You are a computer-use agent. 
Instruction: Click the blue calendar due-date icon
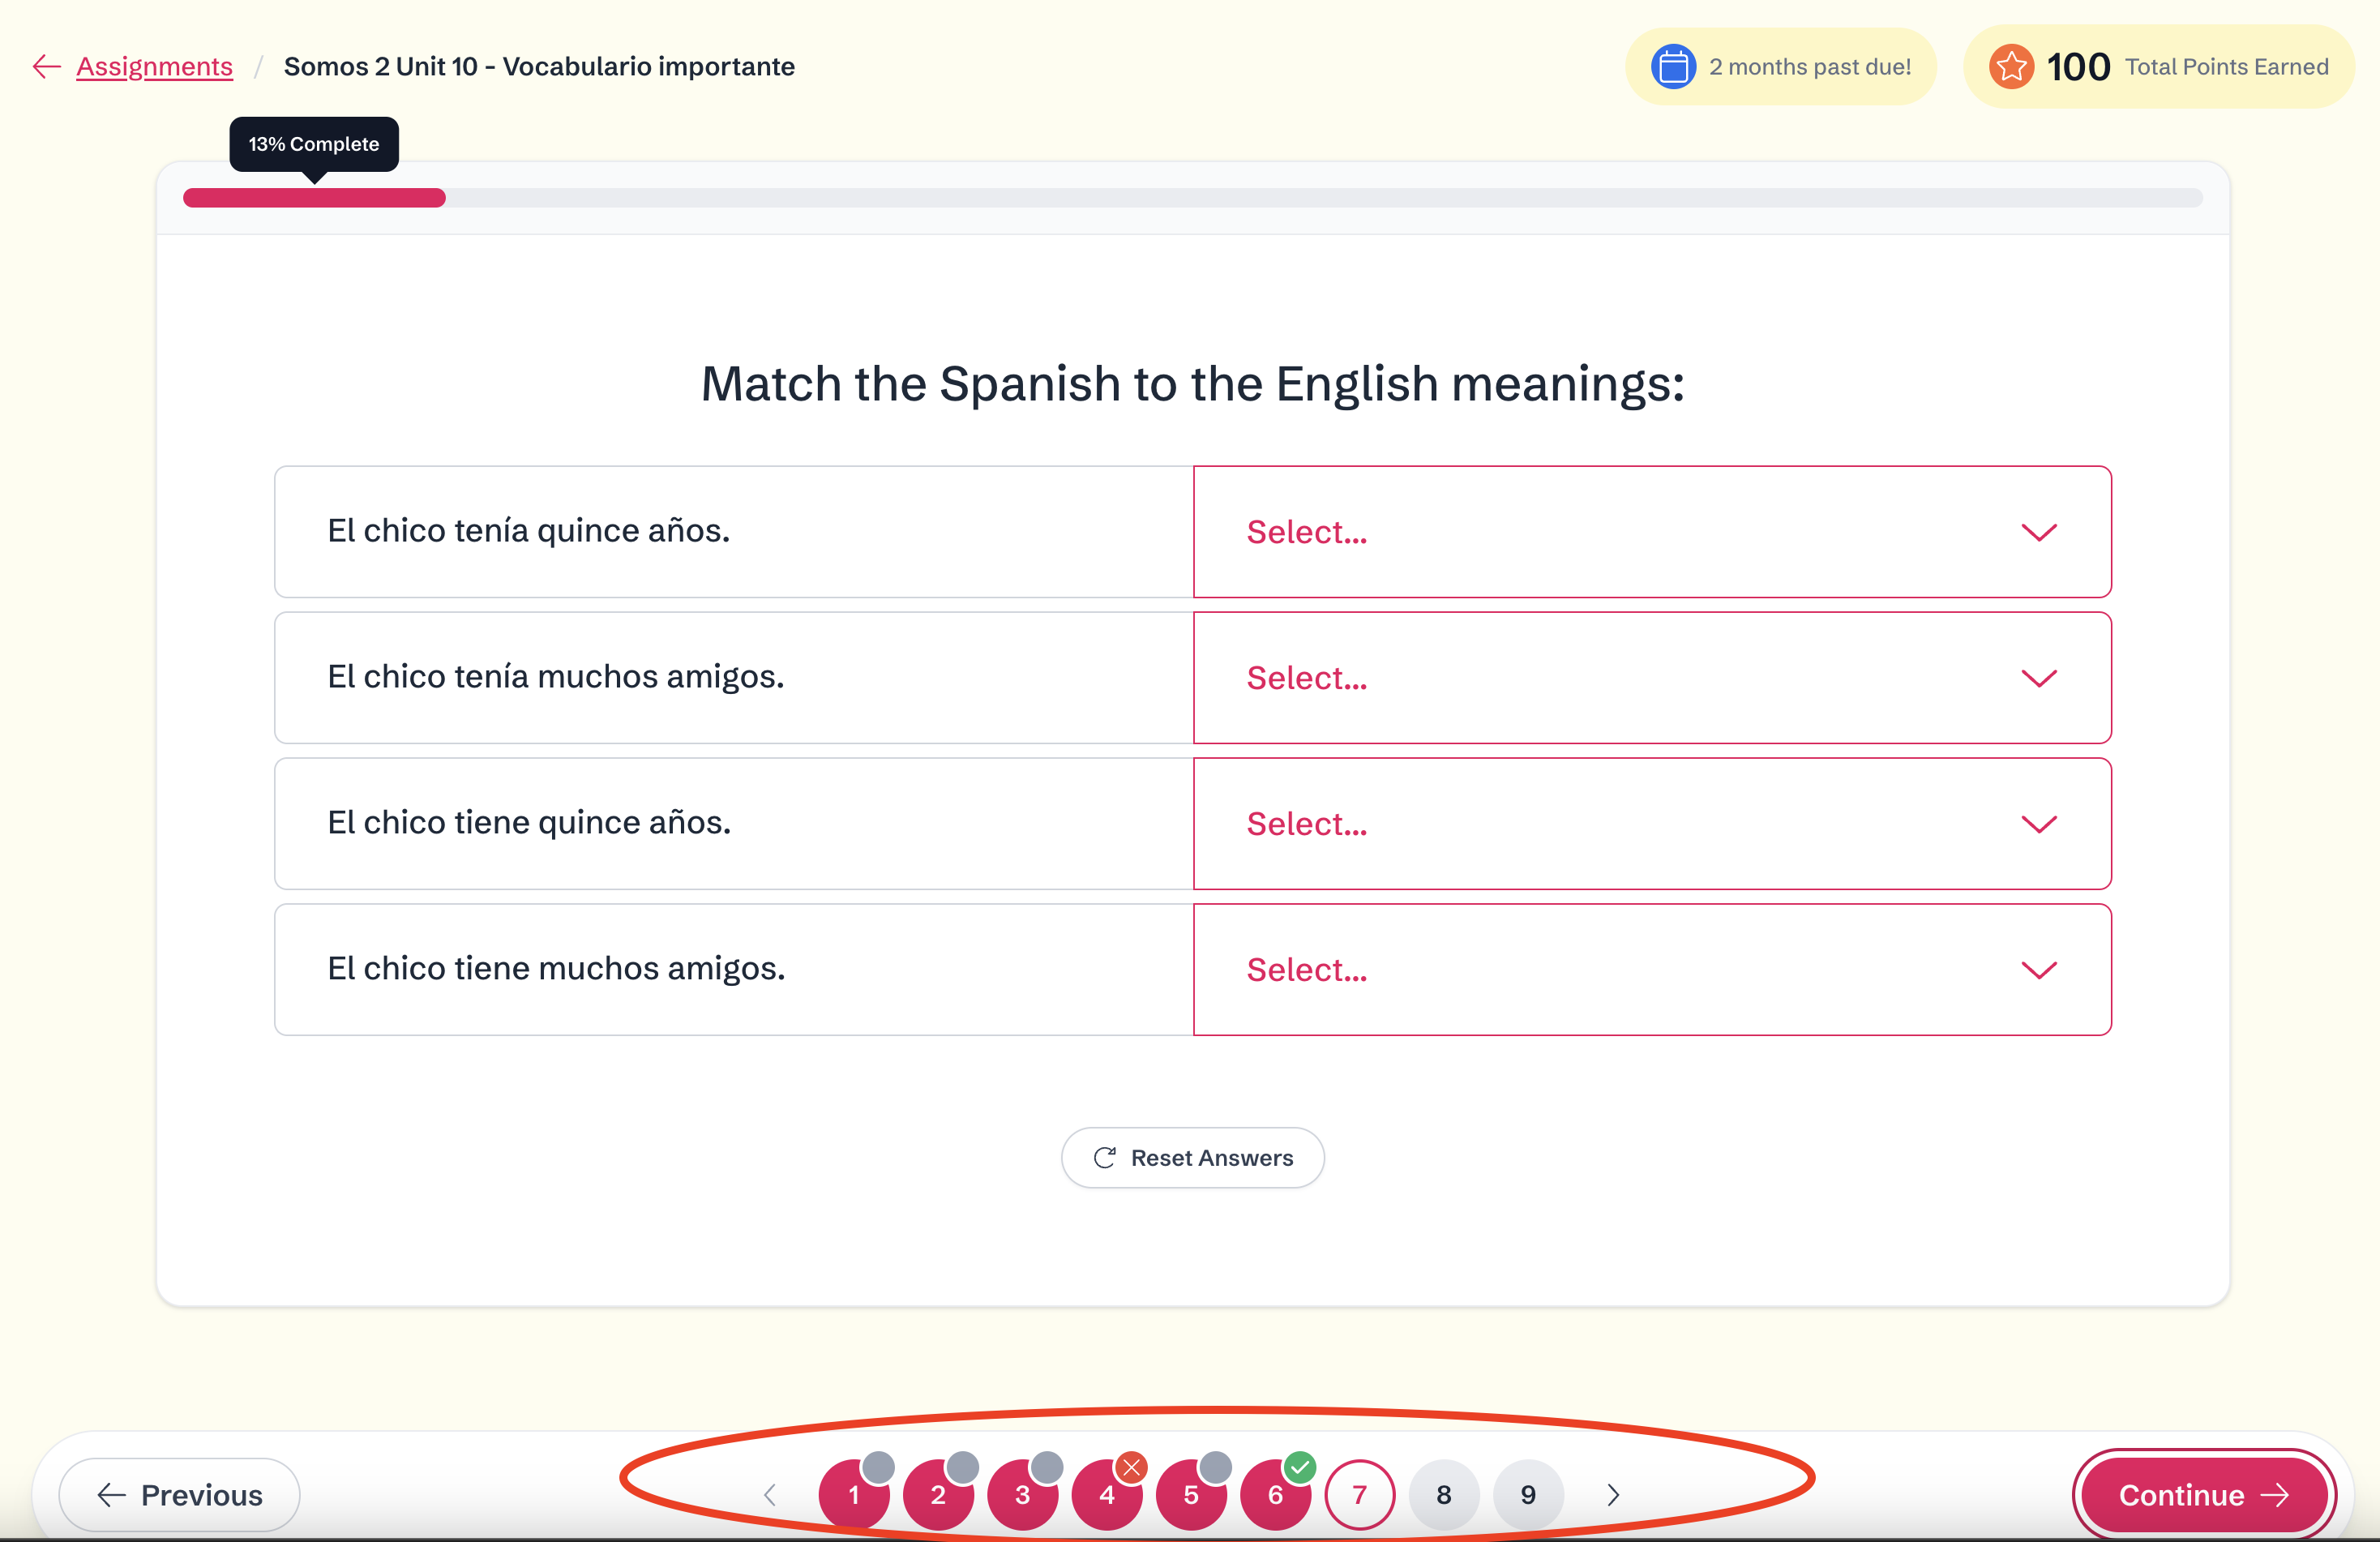(1672, 66)
